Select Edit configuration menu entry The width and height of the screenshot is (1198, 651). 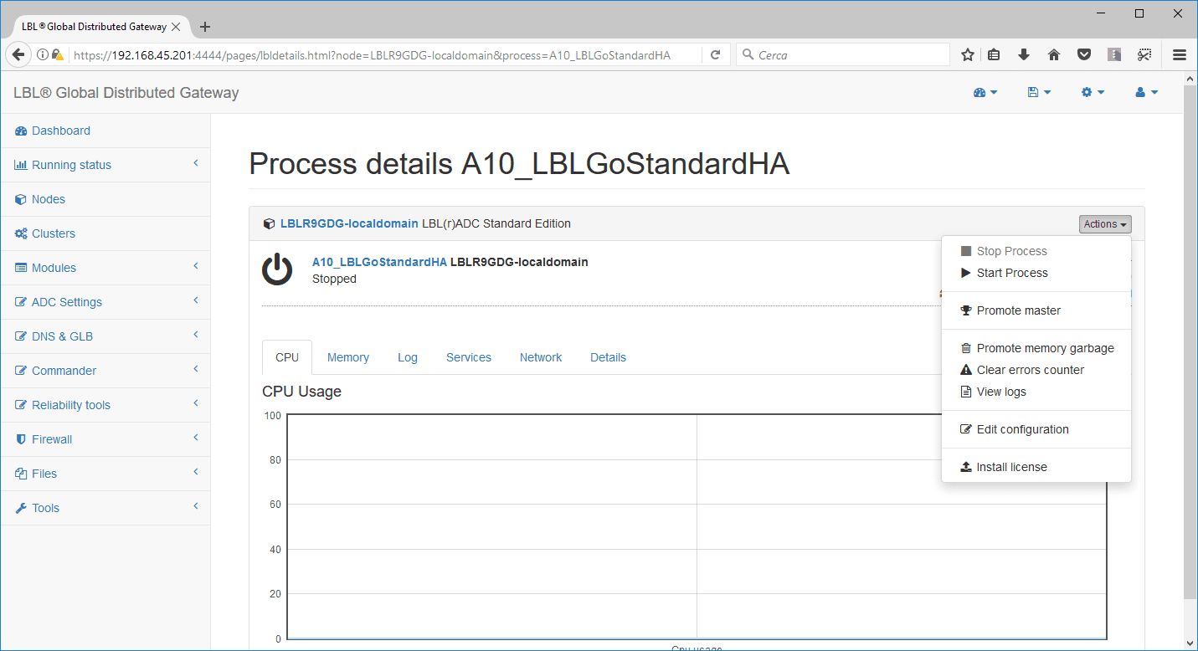(1036, 429)
